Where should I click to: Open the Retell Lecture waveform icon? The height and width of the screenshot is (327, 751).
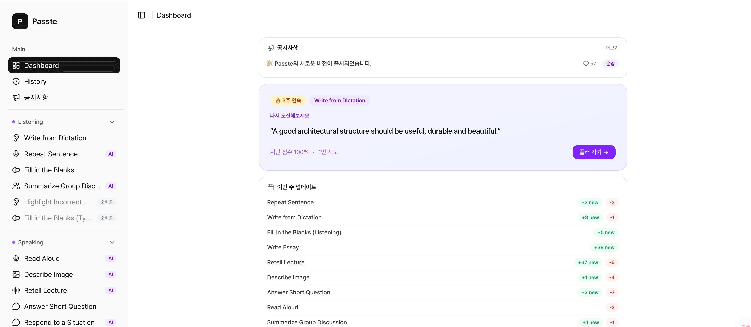[x=16, y=290]
